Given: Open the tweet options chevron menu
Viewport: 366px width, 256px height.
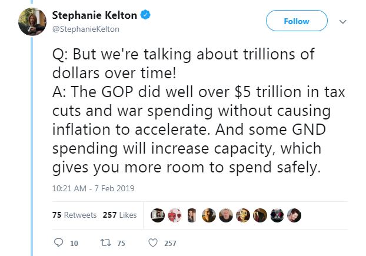Looking at the screenshot, I should [342, 22].
